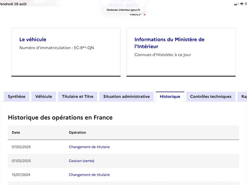Click the date 15/07/2024
The image size is (247, 185).
click(21, 175)
